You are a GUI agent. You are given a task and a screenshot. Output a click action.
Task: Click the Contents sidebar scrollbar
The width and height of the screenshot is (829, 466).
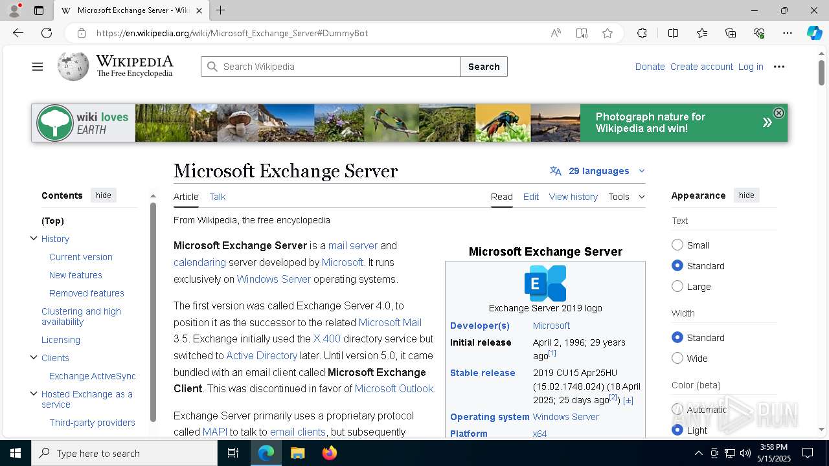point(153,312)
